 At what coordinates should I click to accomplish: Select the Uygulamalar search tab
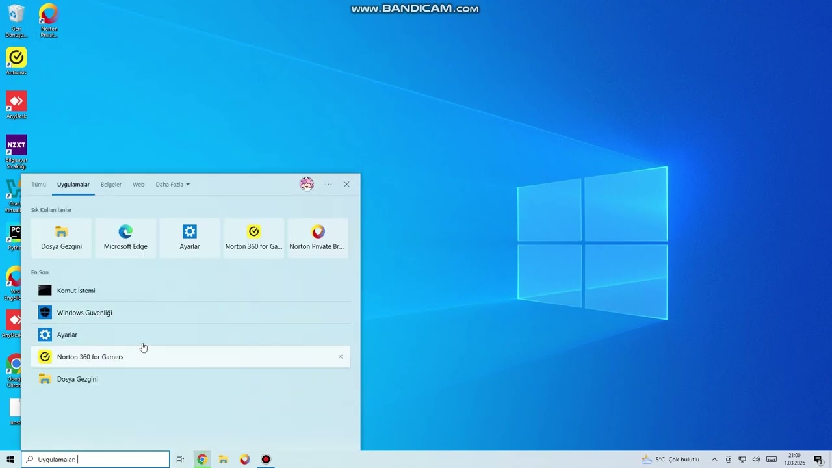click(x=73, y=185)
